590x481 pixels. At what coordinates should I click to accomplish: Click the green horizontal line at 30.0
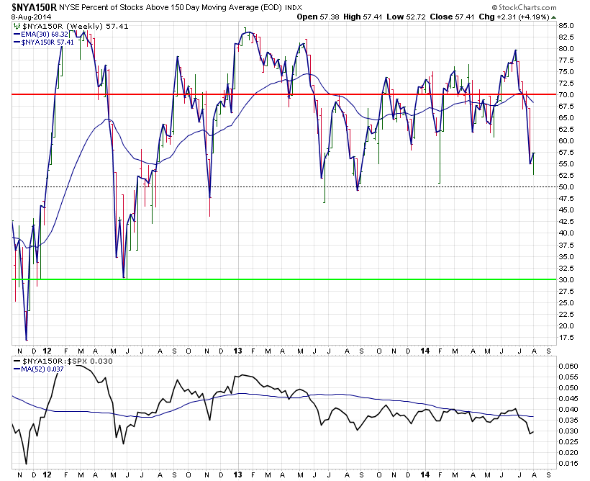coord(284,279)
